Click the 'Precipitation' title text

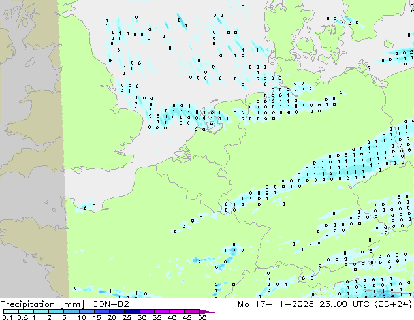point(27,304)
